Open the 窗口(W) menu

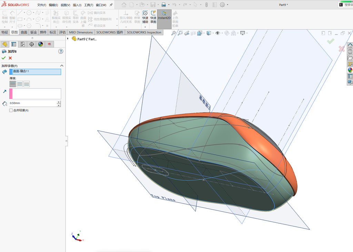pyautogui.click(x=101, y=5)
